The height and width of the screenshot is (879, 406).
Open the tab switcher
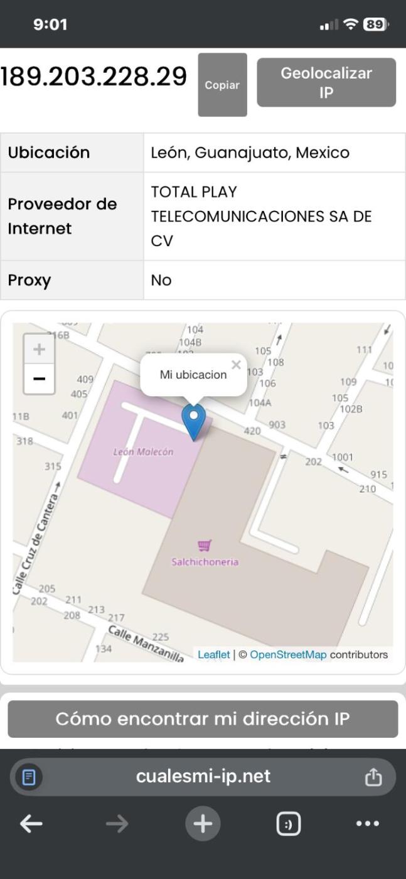coord(289,824)
